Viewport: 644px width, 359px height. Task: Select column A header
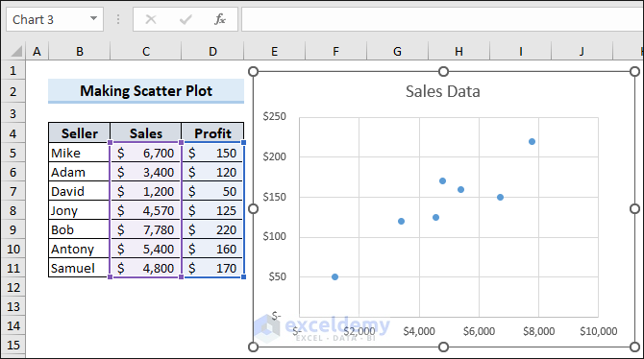(37, 51)
